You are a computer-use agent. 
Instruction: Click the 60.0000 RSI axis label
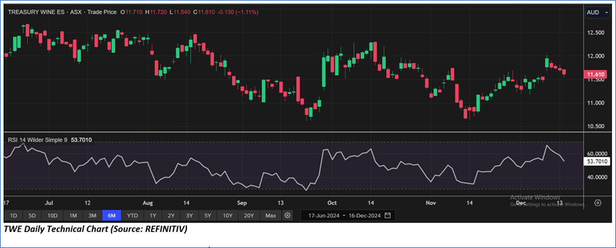597,154
